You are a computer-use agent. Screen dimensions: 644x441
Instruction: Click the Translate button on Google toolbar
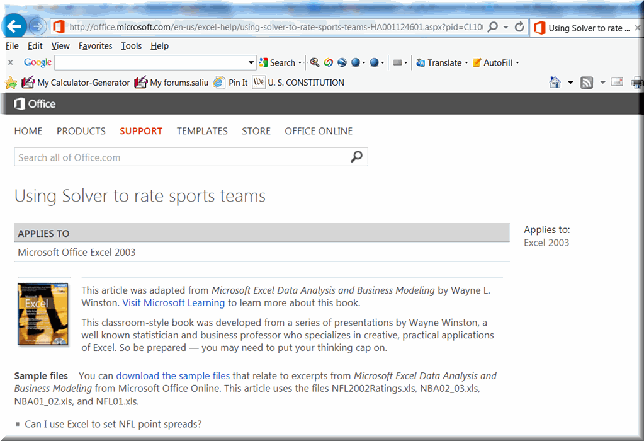(x=439, y=63)
